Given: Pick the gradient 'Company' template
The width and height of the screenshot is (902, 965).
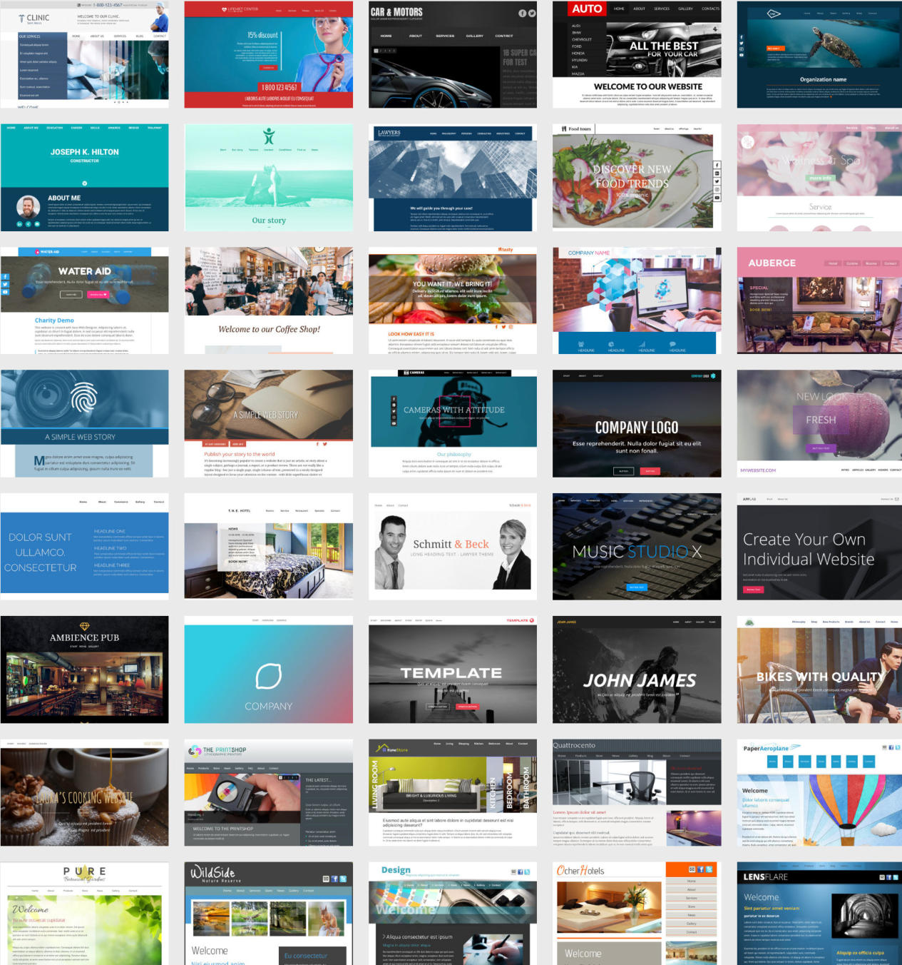Looking at the screenshot, I should [x=269, y=670].
